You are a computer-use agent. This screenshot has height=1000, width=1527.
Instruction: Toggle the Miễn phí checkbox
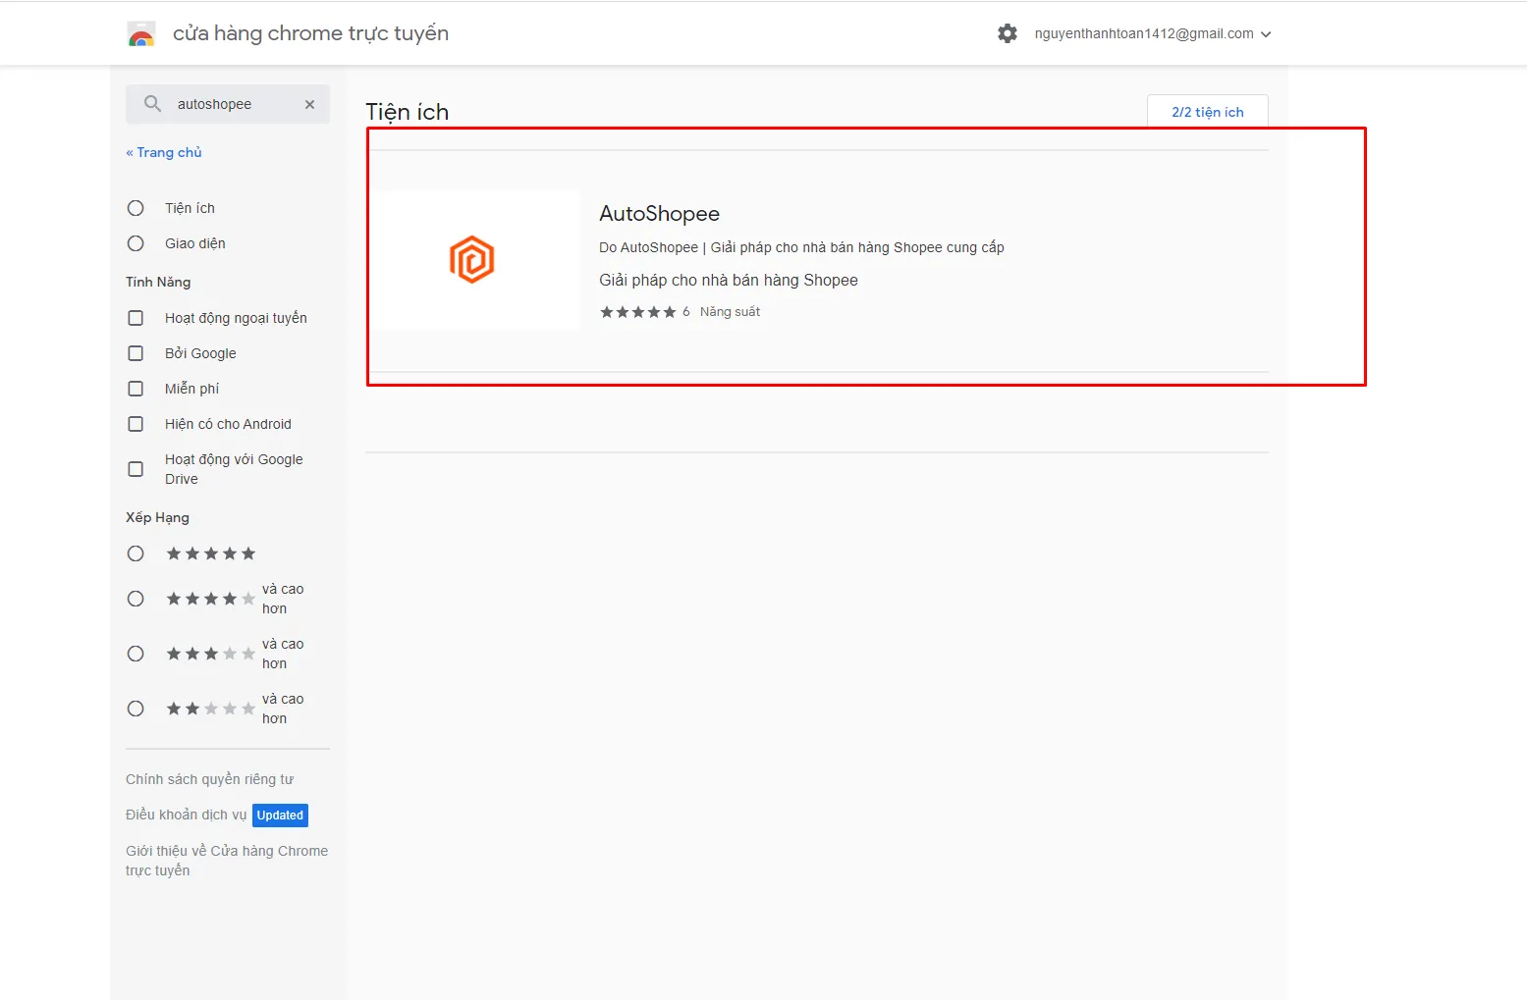coord(136,389)
